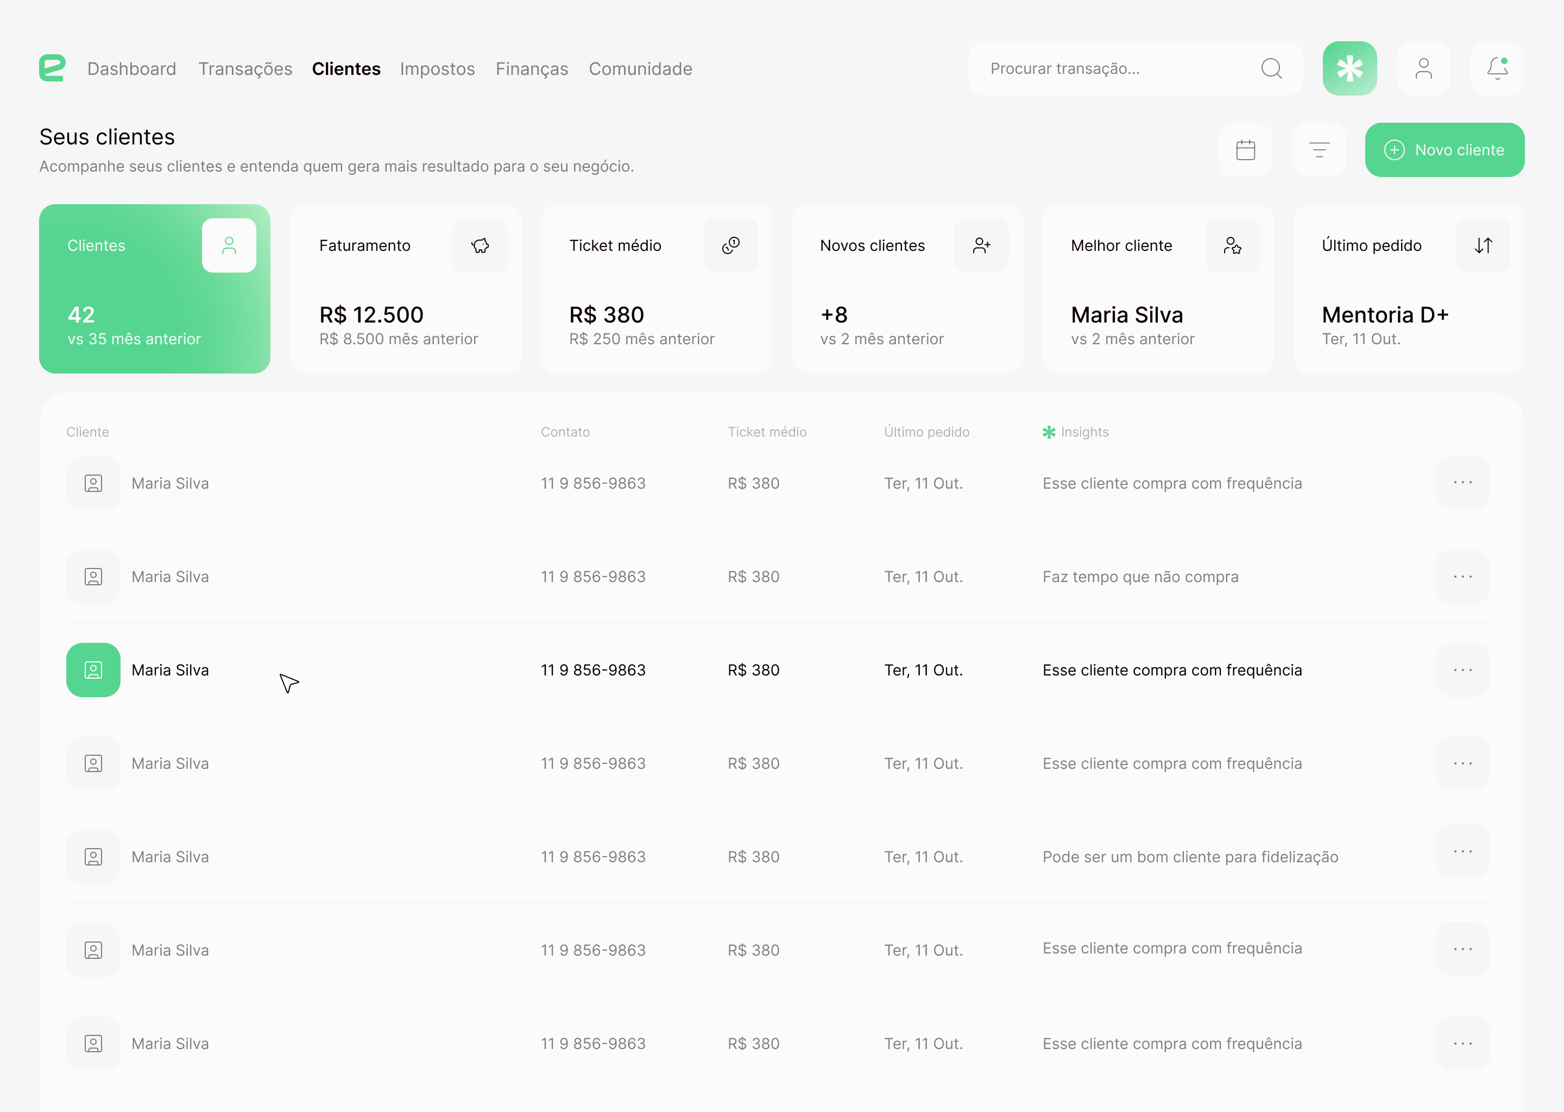
Task: Click Maria Silva name in highlighted row
Action: [x=170, y=671]
